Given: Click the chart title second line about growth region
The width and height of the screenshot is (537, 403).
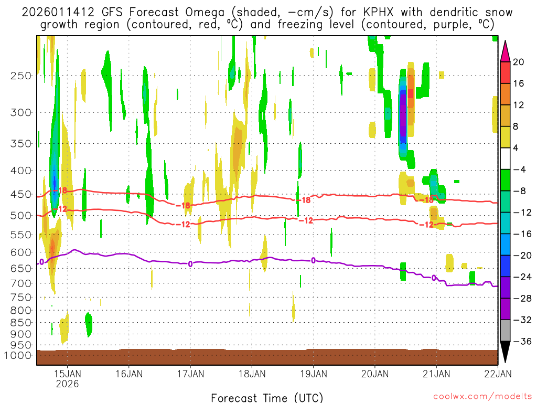Looking at the screenshot, I should tap(267, 25).
